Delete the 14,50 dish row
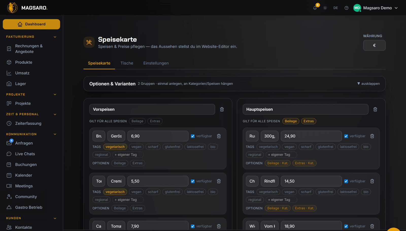The height and width of the screenshot is (231, 406). pos(372,181)
